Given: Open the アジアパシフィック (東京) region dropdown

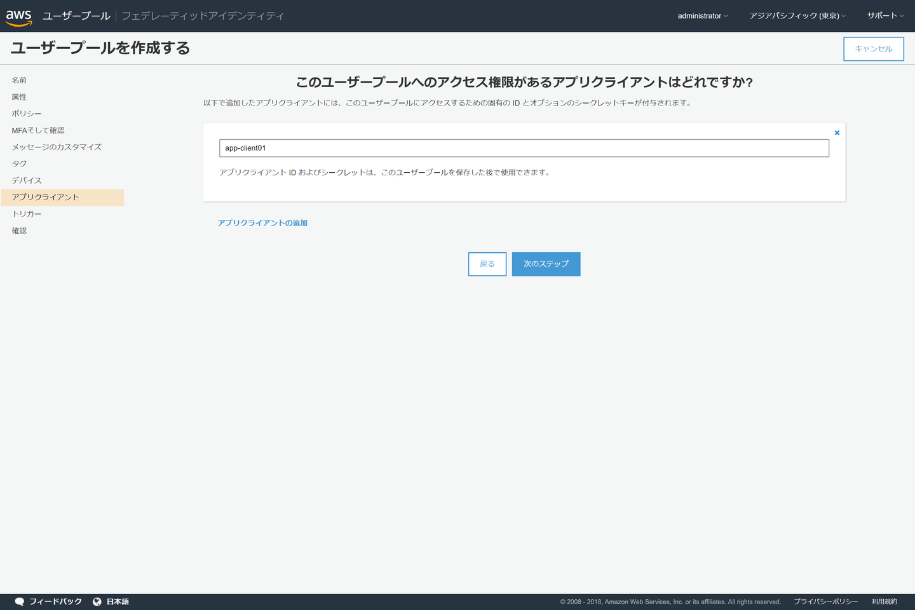Looking at the screenshot, I should 797,16.
